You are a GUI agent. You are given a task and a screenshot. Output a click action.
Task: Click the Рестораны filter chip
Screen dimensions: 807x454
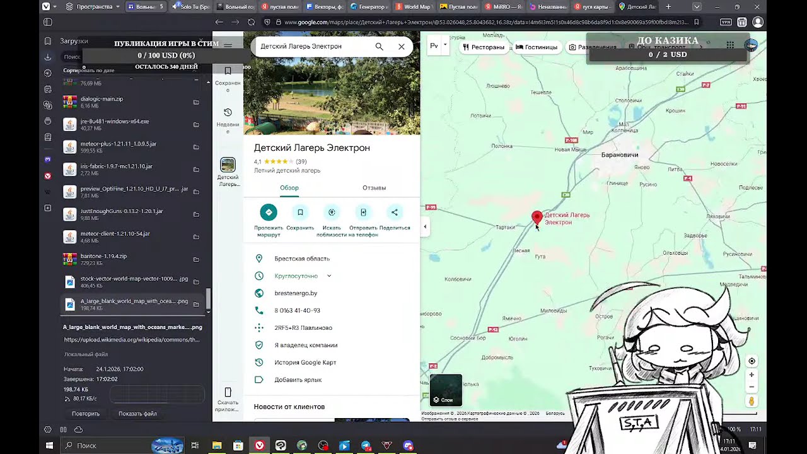[484, 47]
